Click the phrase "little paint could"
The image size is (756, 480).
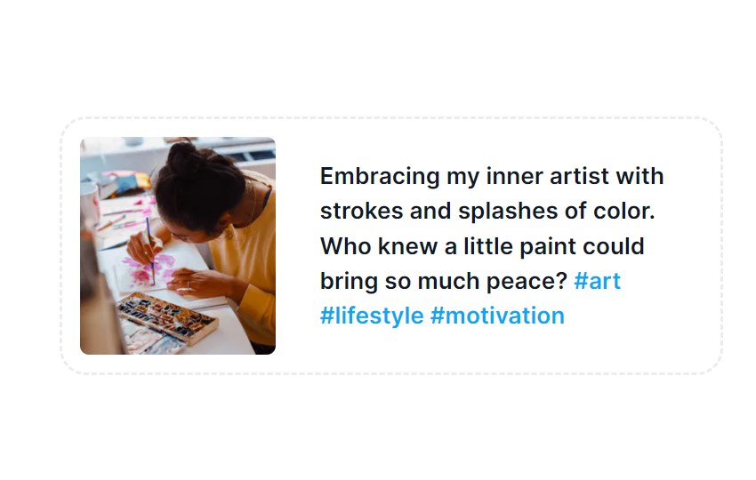click(x=554, y=246)
